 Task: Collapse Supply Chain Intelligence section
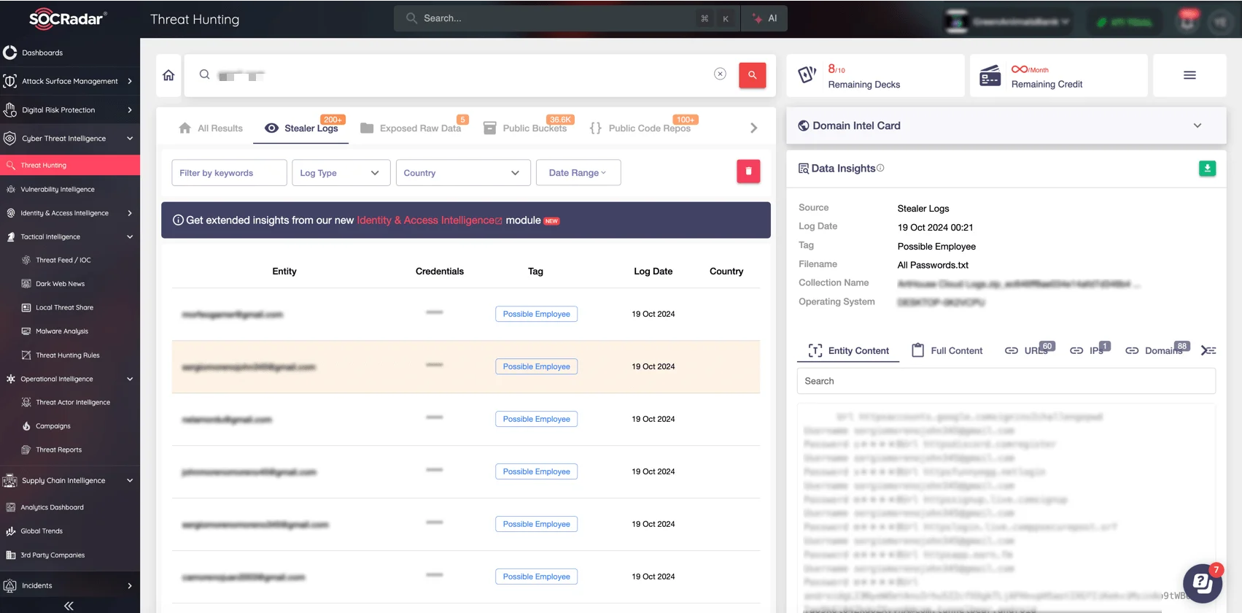[x=70, y=481]
